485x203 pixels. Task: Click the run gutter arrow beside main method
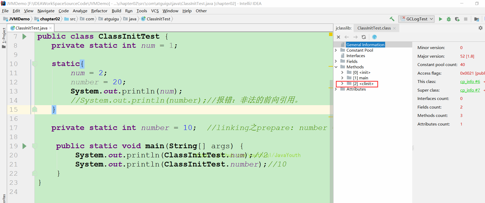pyautogui.click(x=25, y=146)
